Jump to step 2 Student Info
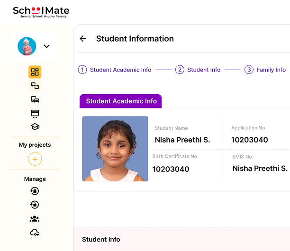The height and width of the screenshot is (251, 290). [198, 70]
